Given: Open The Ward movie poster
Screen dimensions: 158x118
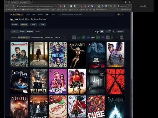Looking at the screenshot, I should (77, 55).
